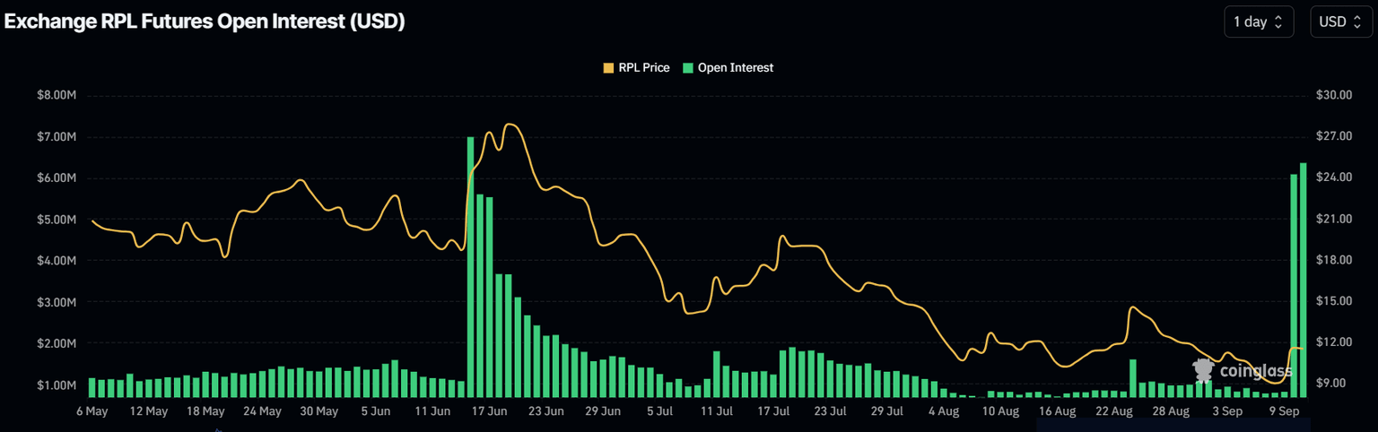Image resolution: width=1378 pixels, height=432 pixels.
Task: Click the "6 May" date label on x-axis
Action: (92, 411)
